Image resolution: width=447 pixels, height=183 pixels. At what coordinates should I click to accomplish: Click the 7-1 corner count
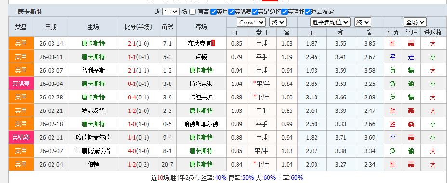tap(167, 44)
